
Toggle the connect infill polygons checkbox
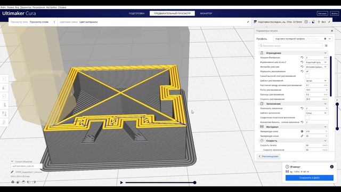(307, 117)
